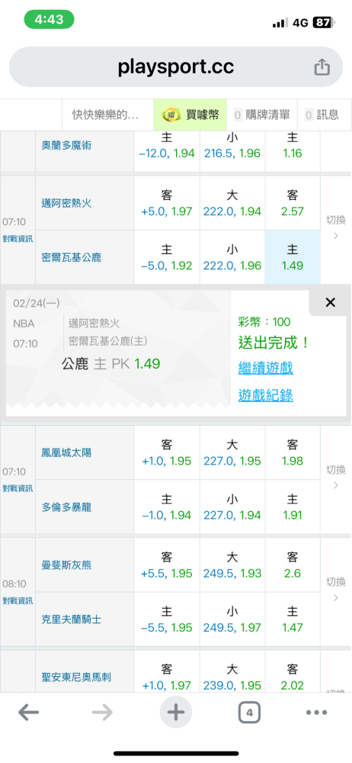
Task: Tap the 買噱幣 coin icon
Action: (x=170, y=115)
